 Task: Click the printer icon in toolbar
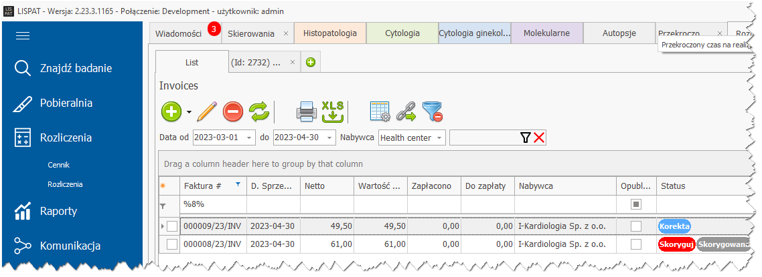(306, 111)
